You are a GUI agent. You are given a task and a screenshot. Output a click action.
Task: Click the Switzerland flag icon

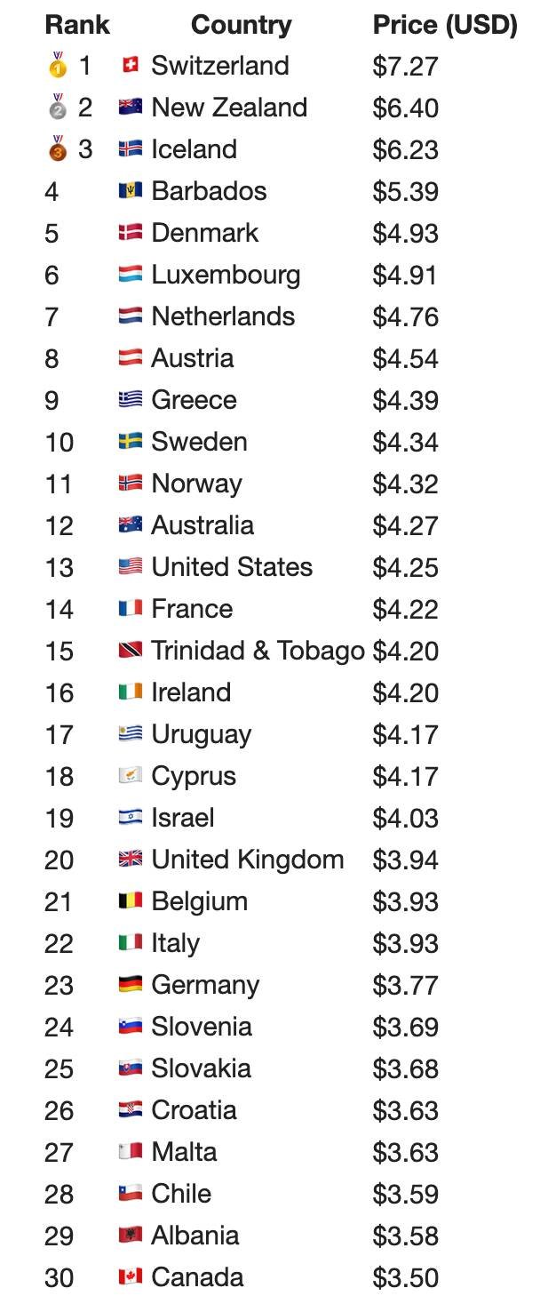click(x=131, y=65)
